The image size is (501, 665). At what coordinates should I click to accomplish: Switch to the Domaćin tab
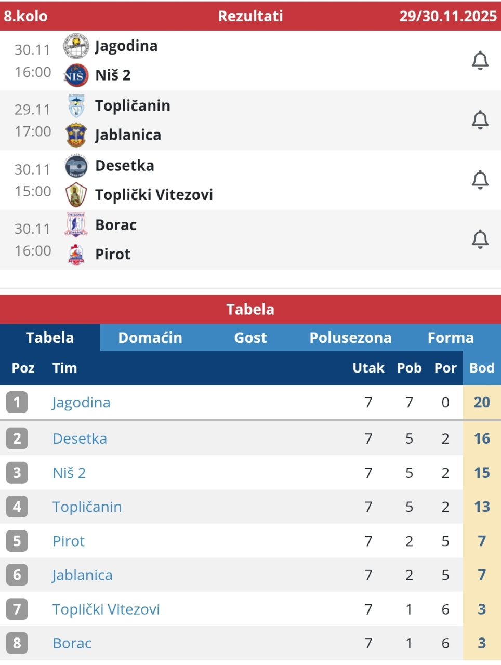[x=150, y=338]
